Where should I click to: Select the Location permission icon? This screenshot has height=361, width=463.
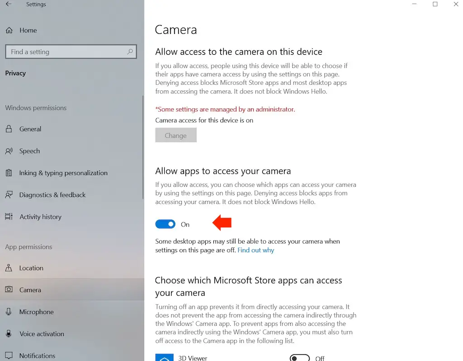click(x=9, y=268)
